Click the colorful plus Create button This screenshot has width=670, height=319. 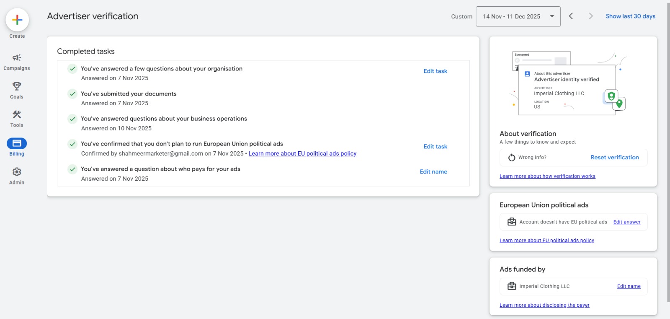(17, 20)
